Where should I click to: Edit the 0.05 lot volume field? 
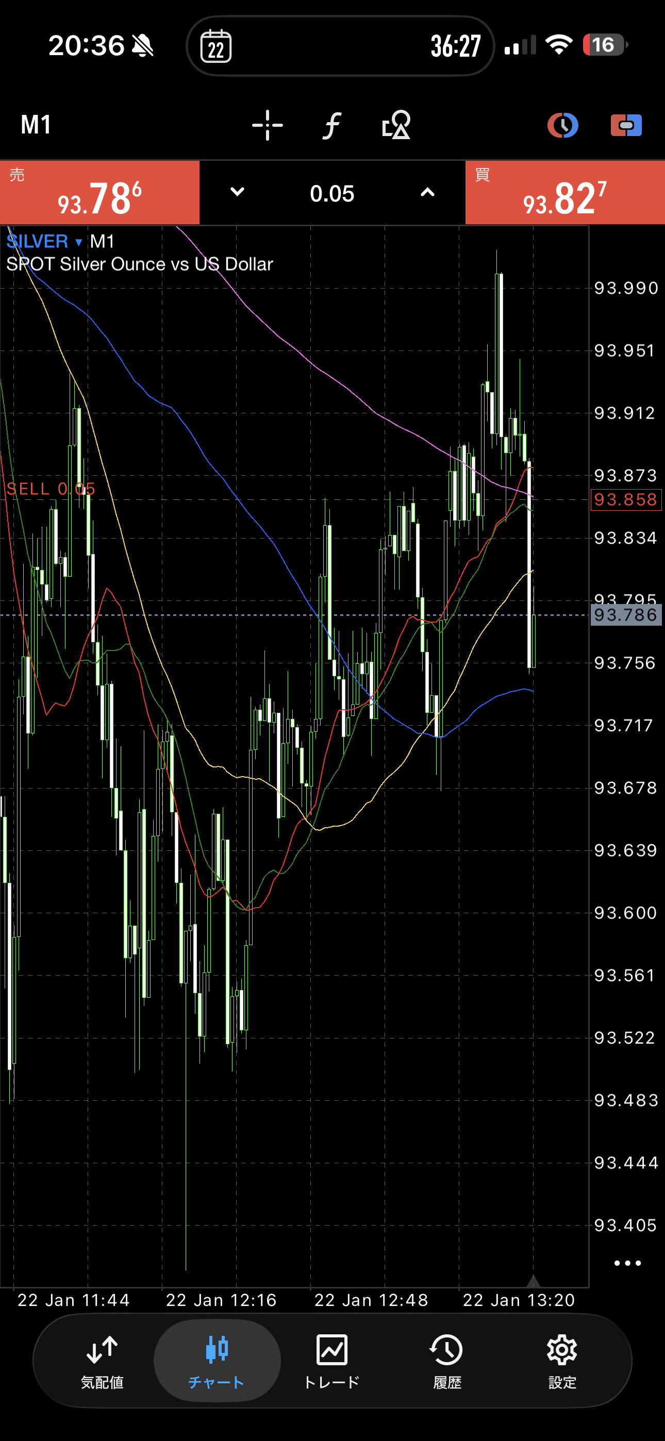(x=332, y=194)
